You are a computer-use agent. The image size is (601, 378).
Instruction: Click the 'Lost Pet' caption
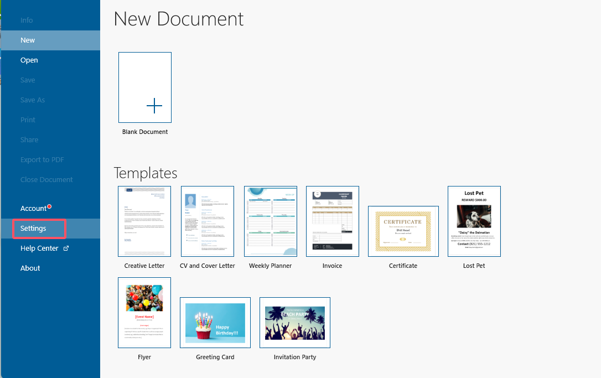[474, 266]
